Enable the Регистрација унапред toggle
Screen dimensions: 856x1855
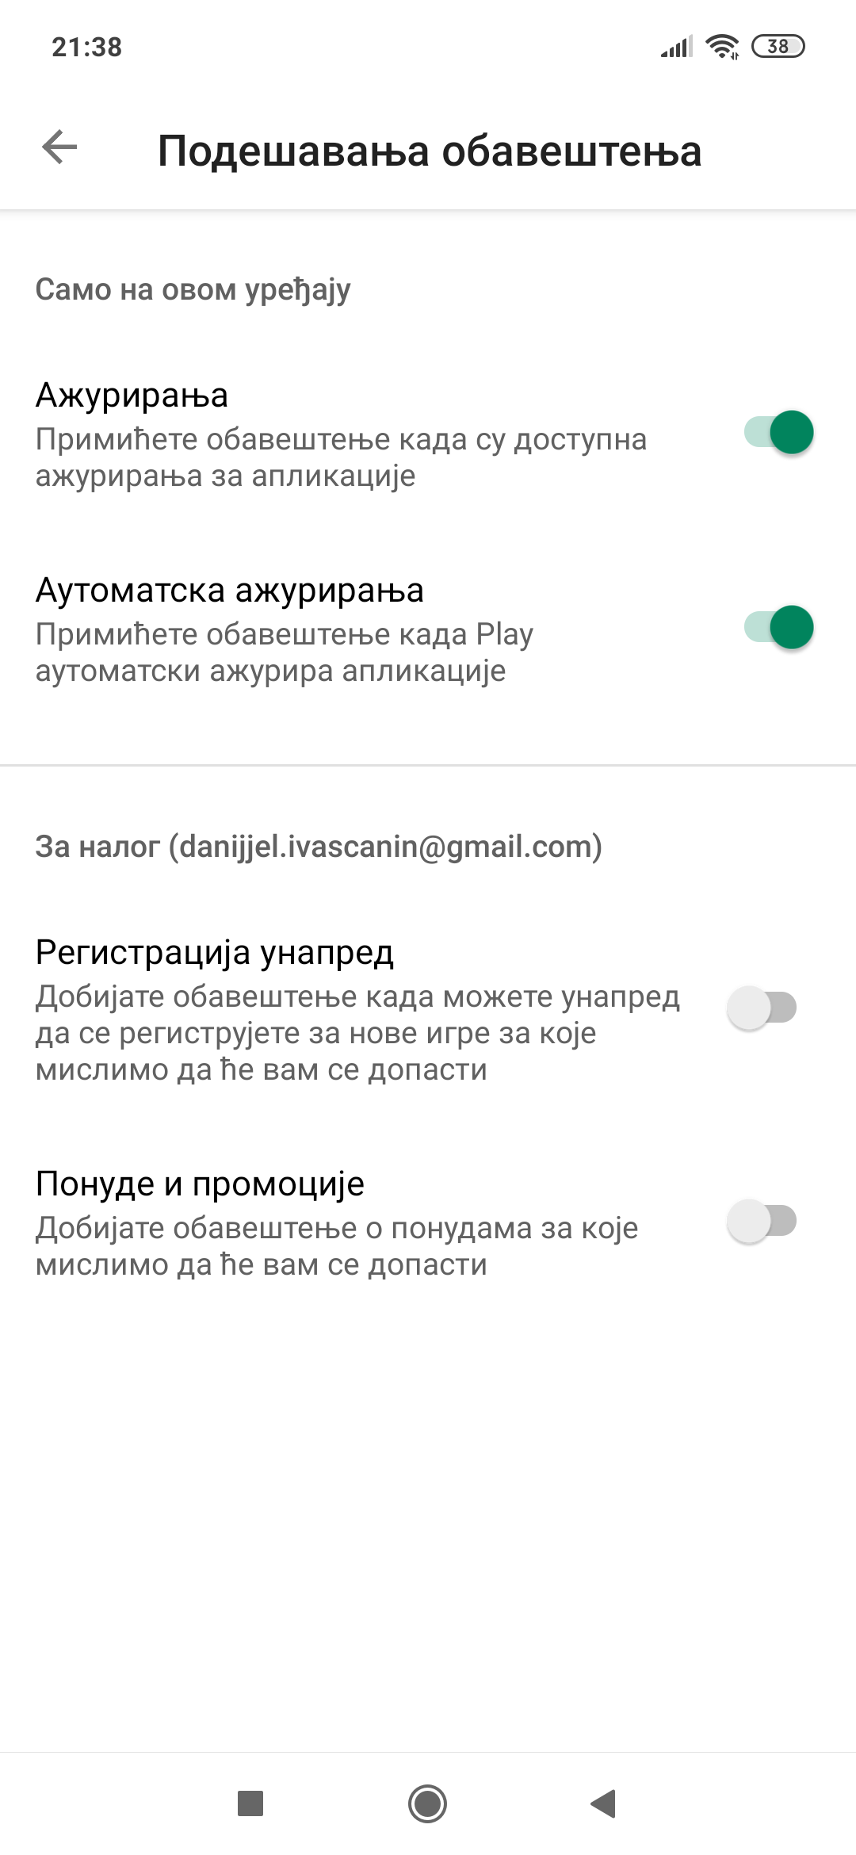tap(762, 1008)
